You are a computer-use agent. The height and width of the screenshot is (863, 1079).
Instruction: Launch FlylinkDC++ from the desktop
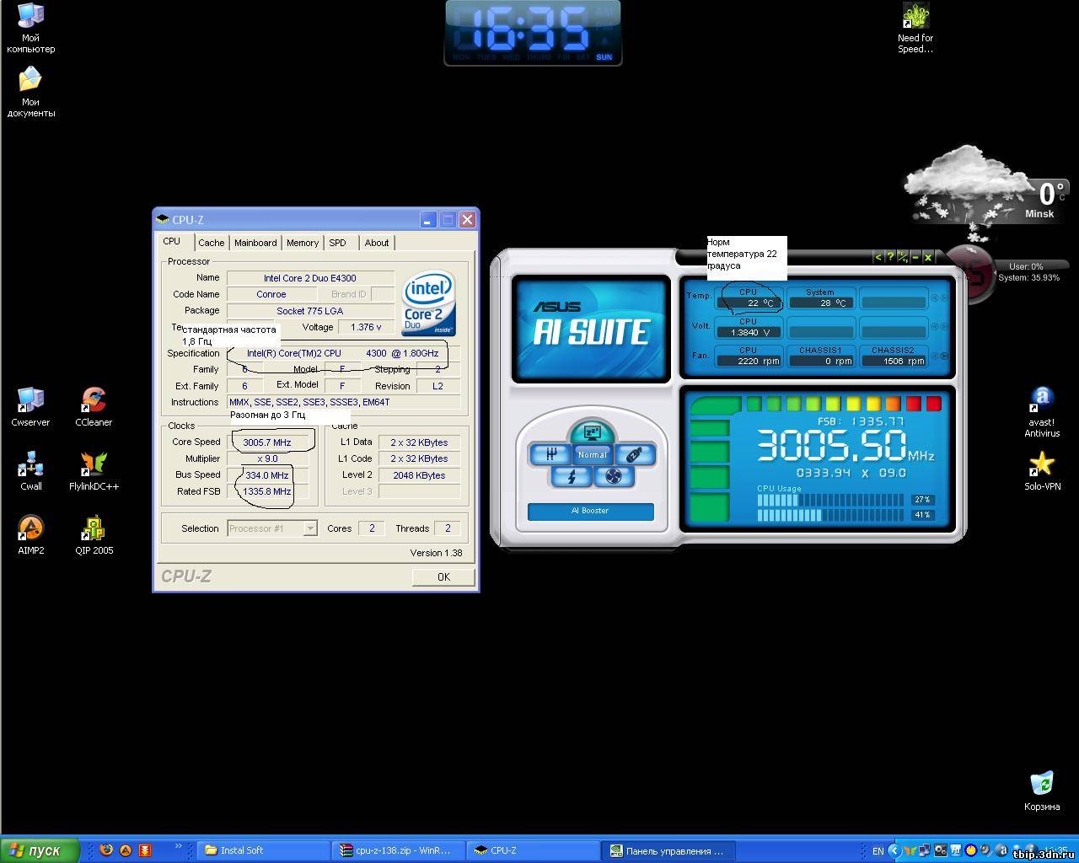pos(94,470)
